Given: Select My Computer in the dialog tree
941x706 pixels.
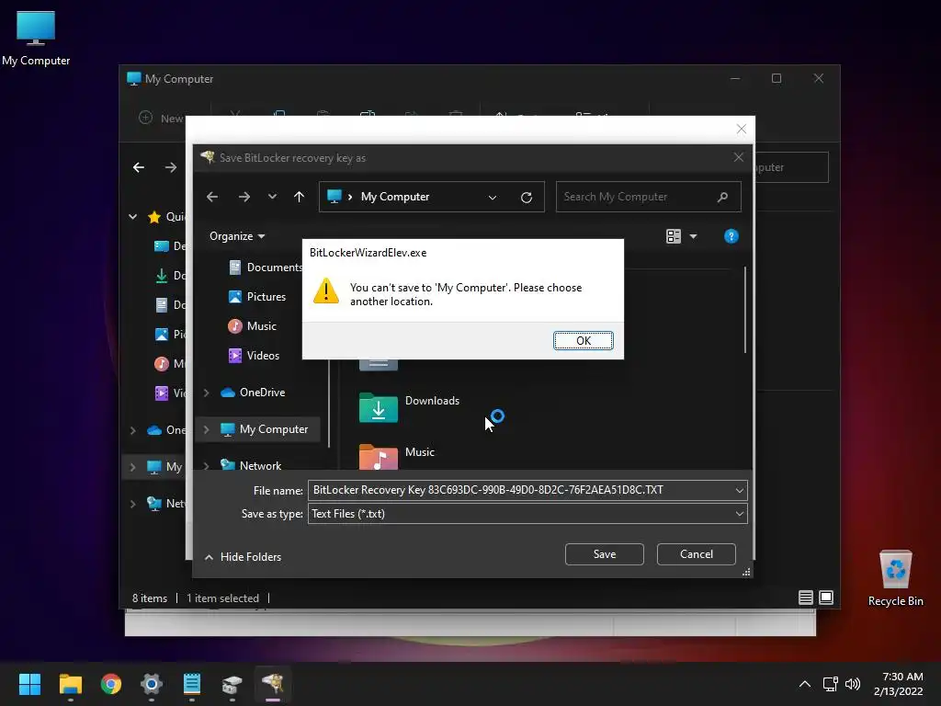Looking at the screenshot, I should coord(264,429).
